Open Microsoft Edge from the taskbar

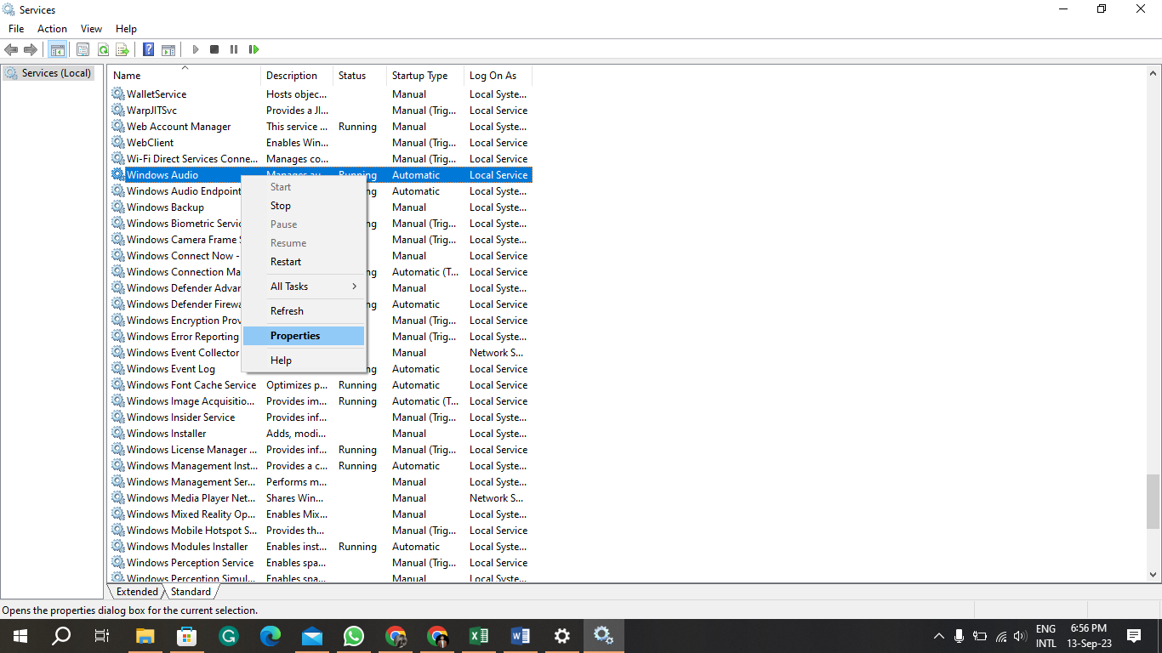tap(271, 636)
